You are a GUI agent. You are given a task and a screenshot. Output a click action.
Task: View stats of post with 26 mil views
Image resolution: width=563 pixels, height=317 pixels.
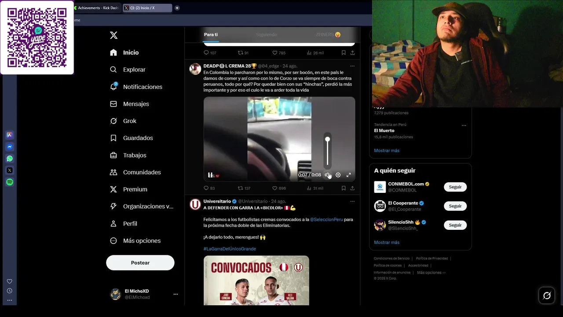(314, 53)
